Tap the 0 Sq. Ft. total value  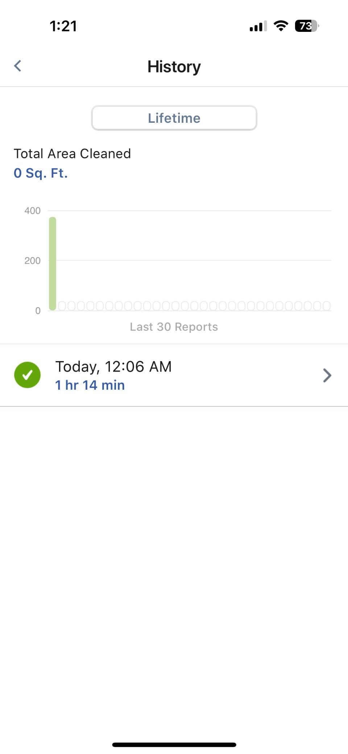(41, 173)
